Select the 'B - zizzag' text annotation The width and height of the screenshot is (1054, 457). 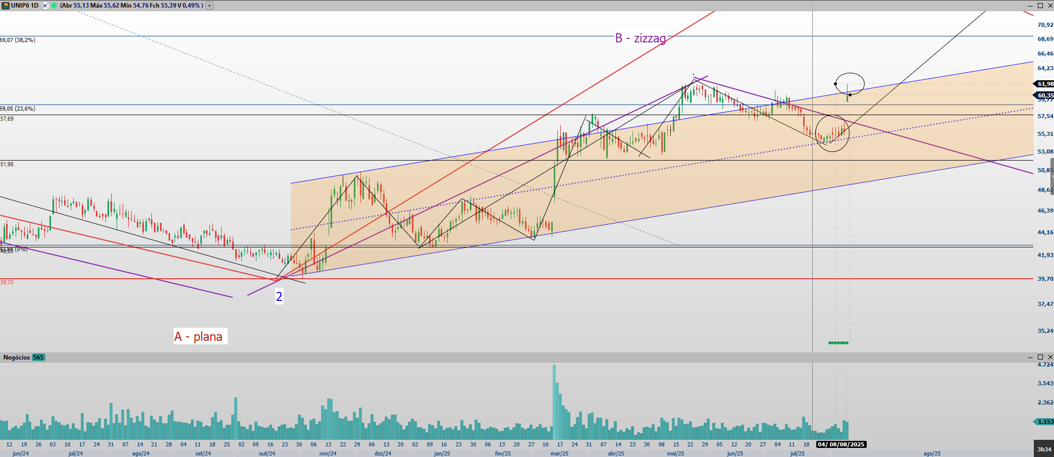click(x=640, y=38)
